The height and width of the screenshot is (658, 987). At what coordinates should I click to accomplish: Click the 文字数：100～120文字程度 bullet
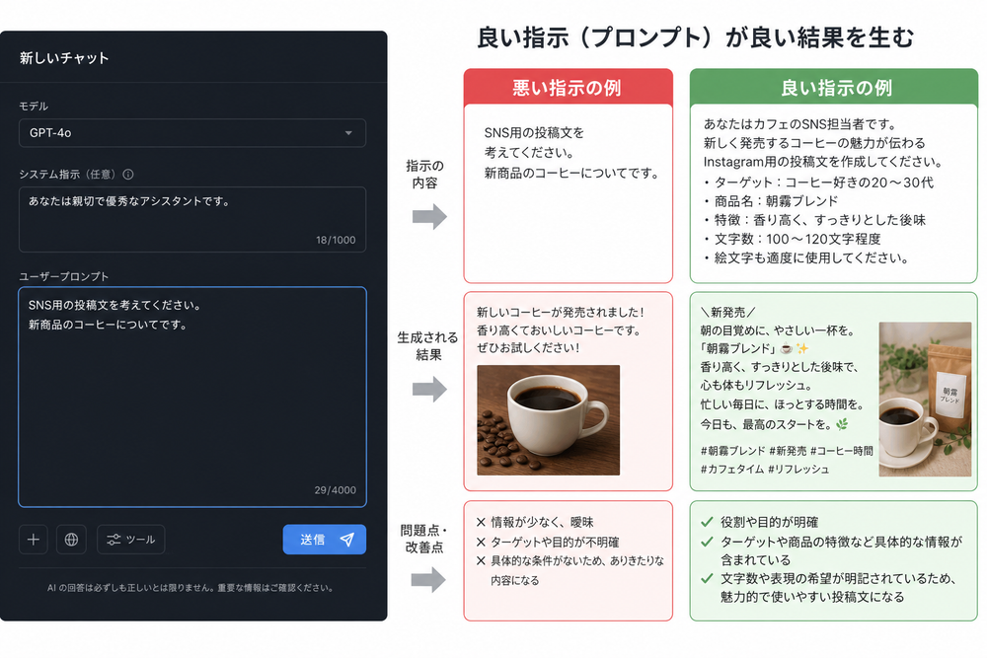coord(793,239)
